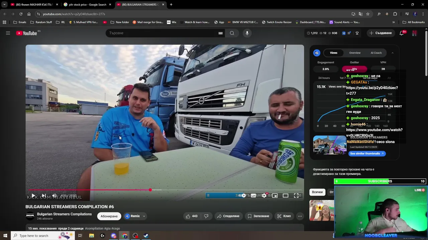Save the video with Запазване

point(258,216)
